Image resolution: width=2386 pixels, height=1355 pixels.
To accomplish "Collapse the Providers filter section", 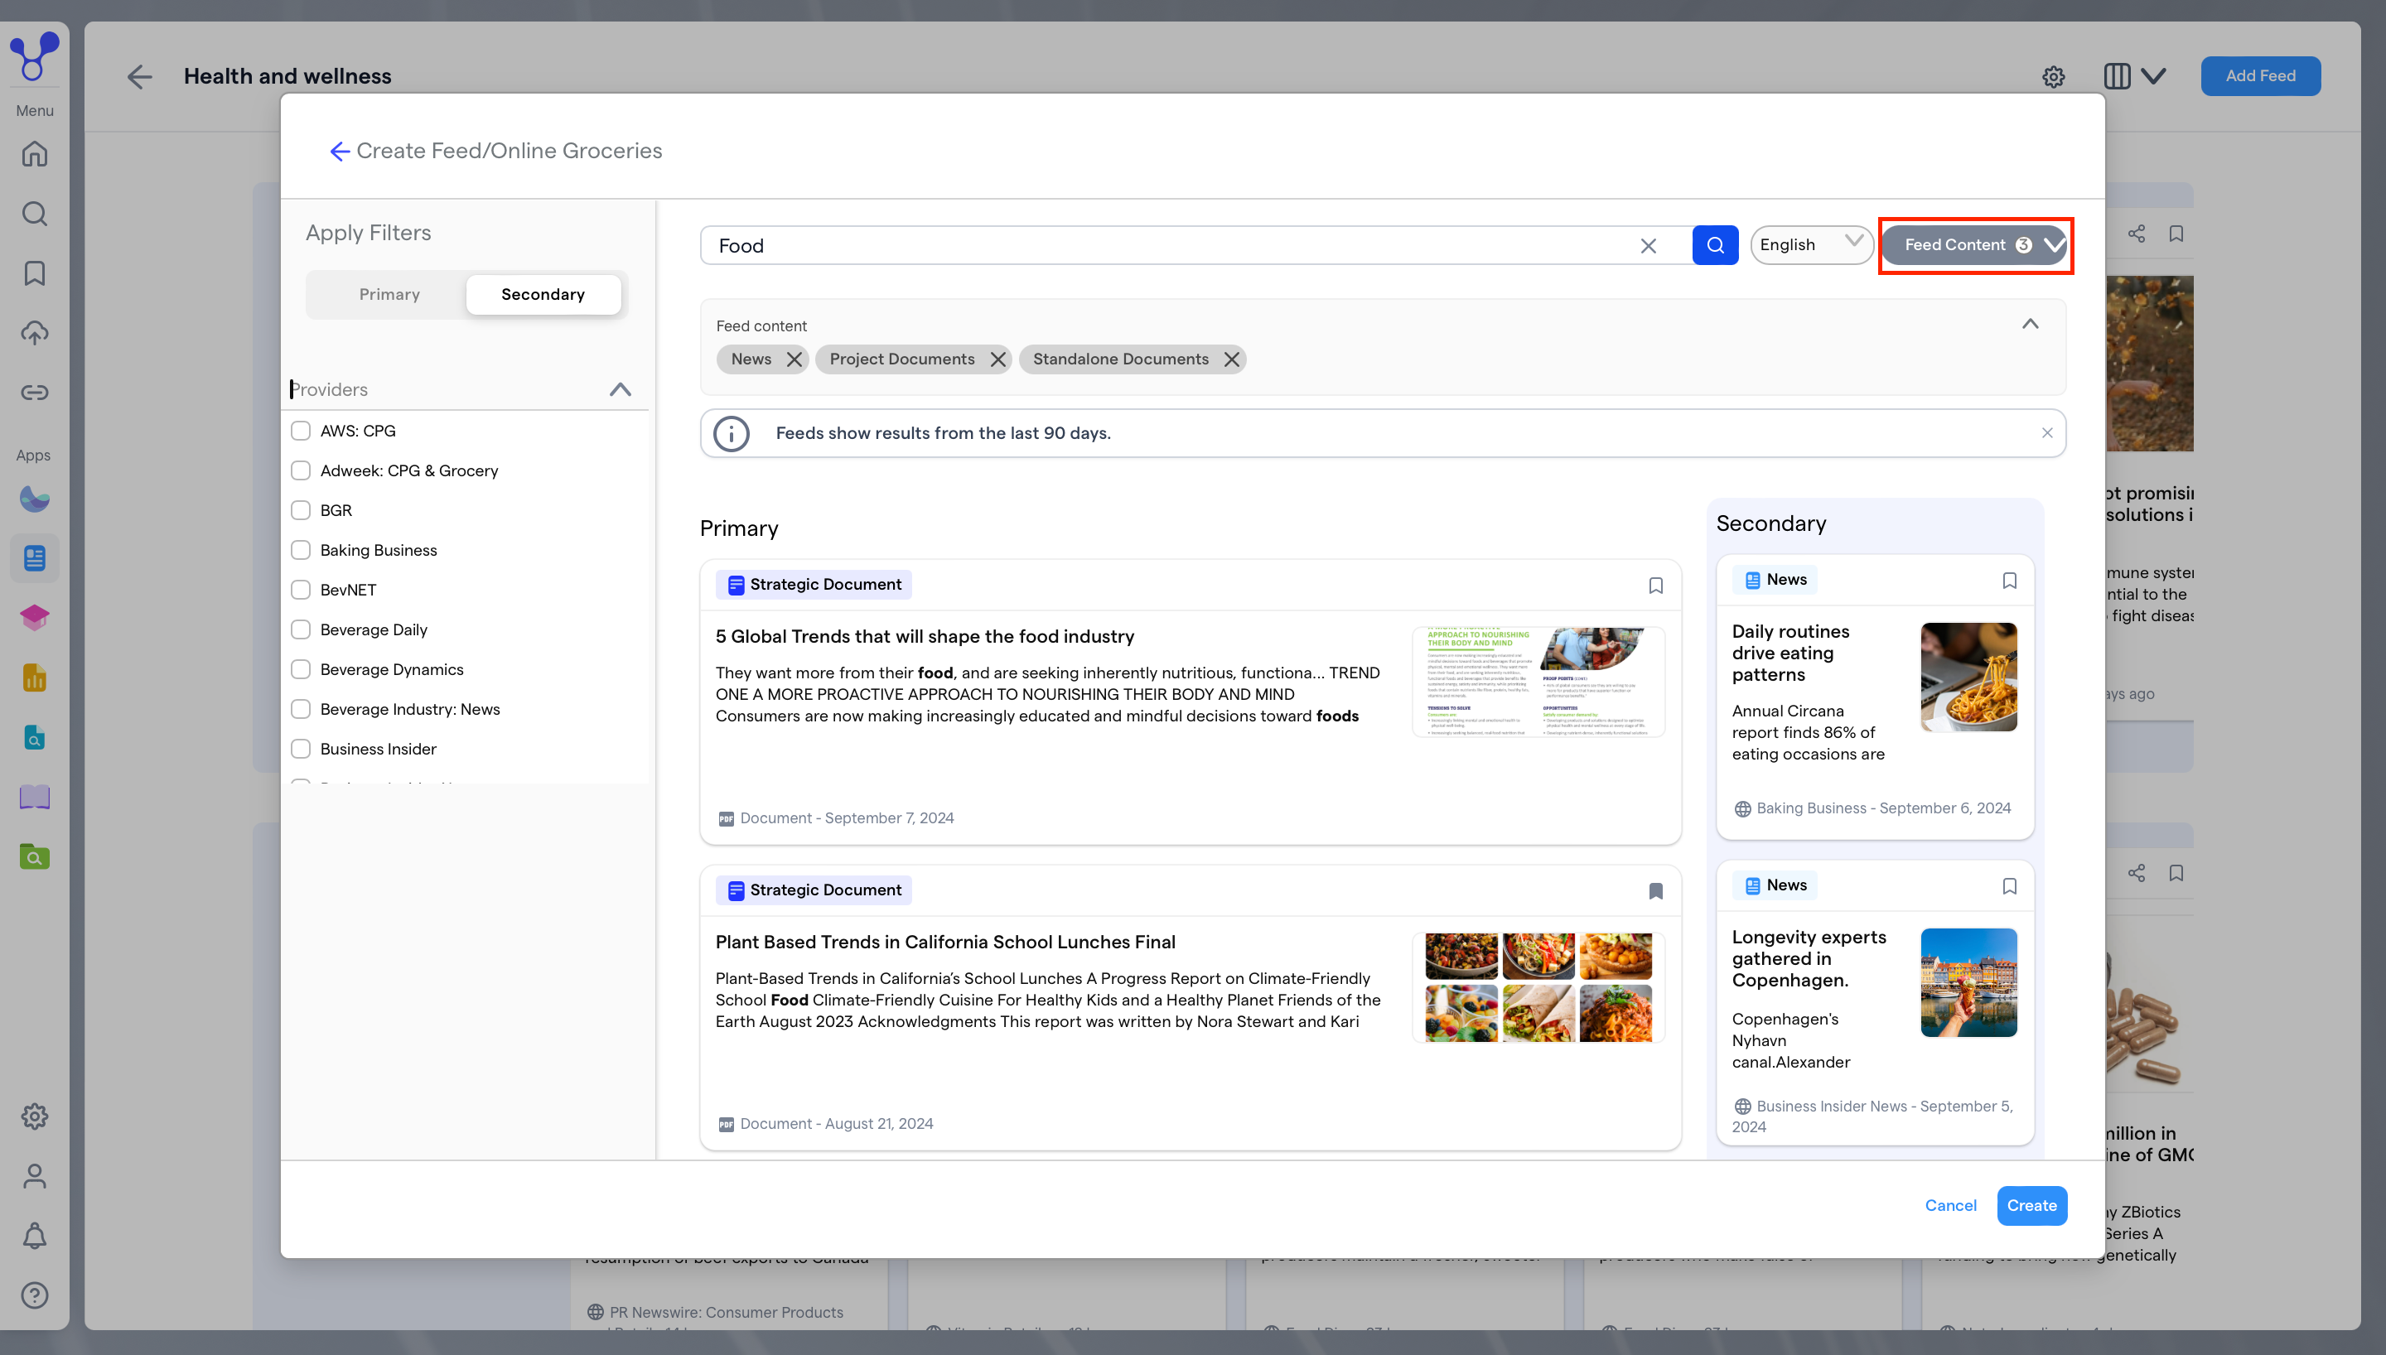I will (x=620, y=389).
